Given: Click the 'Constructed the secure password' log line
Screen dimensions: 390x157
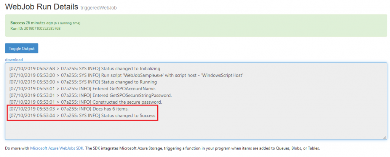Looking at the screenshot, I should coord(86,102).
